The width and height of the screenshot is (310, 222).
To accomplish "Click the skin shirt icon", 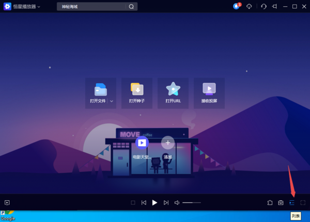I will 270,203.
